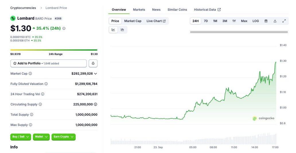Click the 0.0003108 ETH price text
This screenshot has width=296, height=153.
[20, 41]
